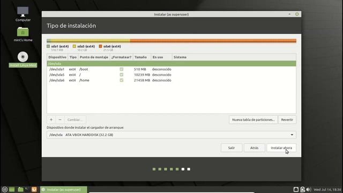Remove a partition with the minus button

pyautogui.click(x=60, y=120)
